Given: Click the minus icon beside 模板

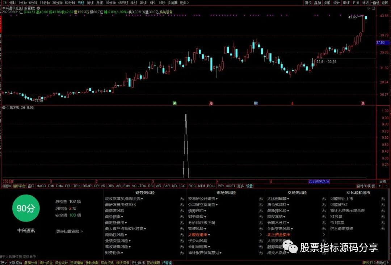Looking at the screenshot, I should coord(386,186).
